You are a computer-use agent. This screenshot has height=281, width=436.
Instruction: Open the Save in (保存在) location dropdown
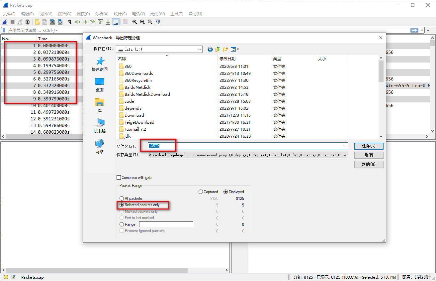pos(199,49)
